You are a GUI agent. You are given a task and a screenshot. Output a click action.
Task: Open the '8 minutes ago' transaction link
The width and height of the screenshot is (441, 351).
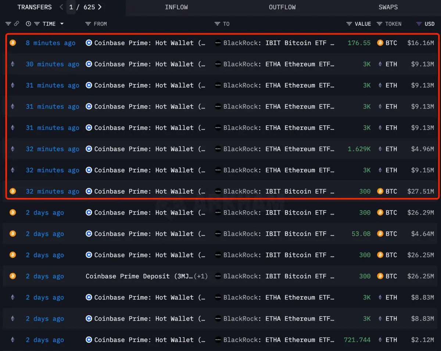coord(51,43)
